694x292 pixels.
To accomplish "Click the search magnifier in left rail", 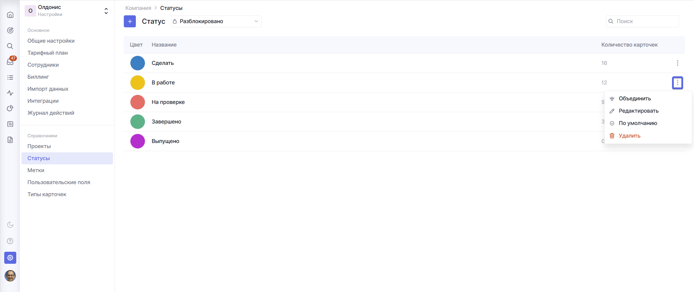I will pyautogui.click(x=10, y=46).
